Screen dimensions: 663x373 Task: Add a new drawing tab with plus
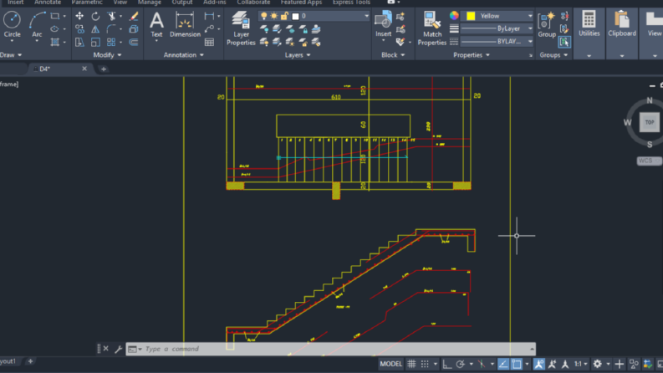pos(103,69)
